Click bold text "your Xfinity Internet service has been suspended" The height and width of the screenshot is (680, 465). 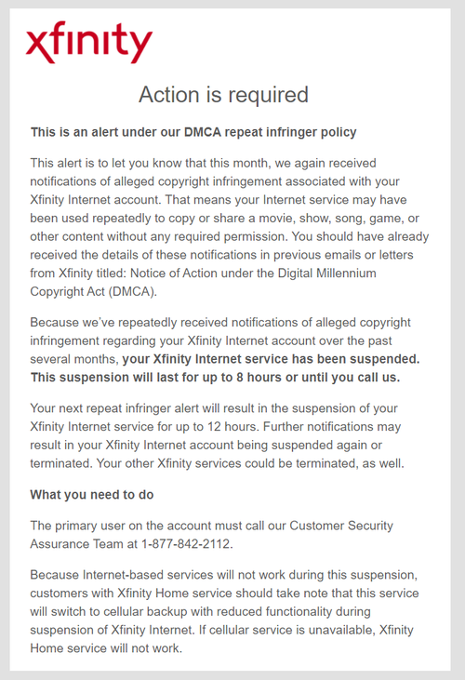tap(271, 359)
